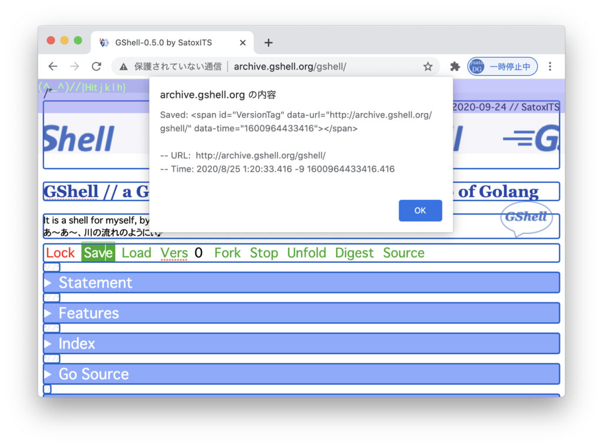Expand the Go Source section
603x447 pixels.
coord(93,374)
